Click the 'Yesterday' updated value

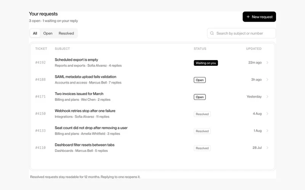pyautogui.click(x=254, y=97)
